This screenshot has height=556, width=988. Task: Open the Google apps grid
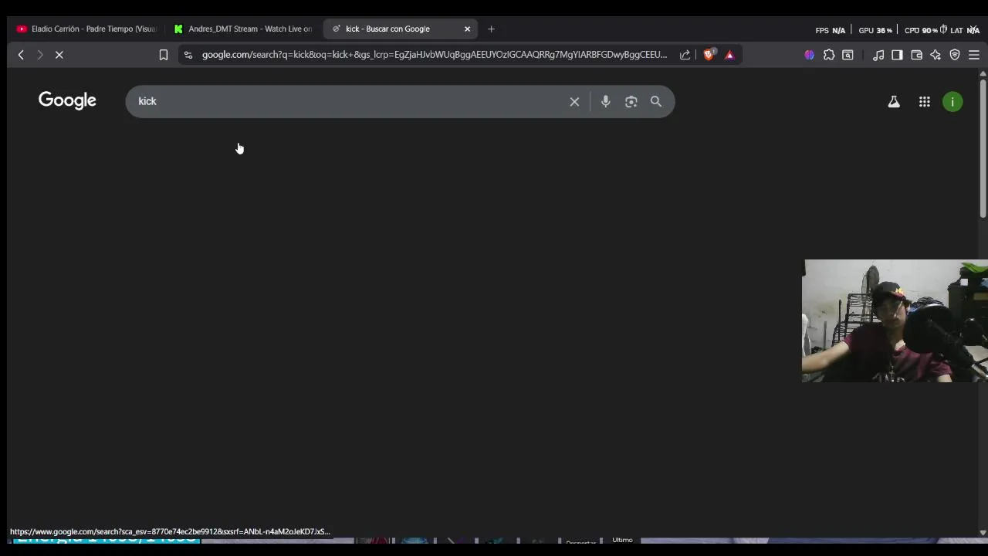(925, 101)
